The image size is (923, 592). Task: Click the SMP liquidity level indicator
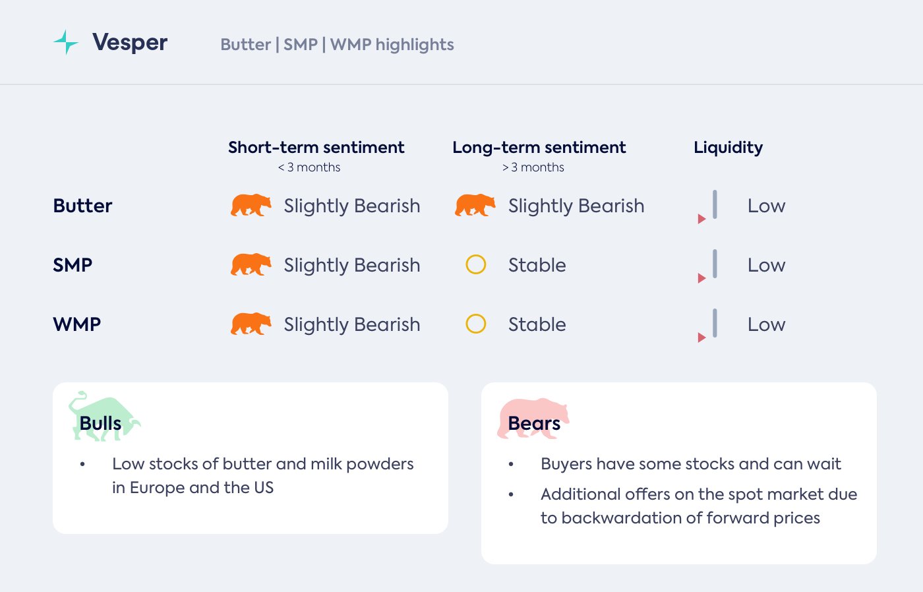[715, 264]
